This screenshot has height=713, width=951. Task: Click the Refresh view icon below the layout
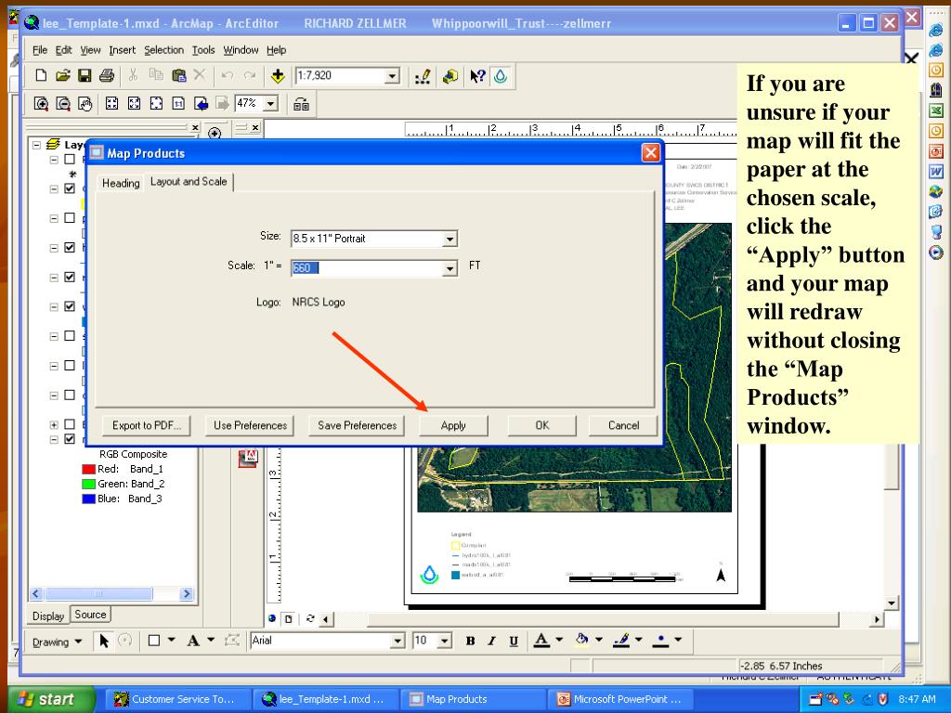click(310, 619)
